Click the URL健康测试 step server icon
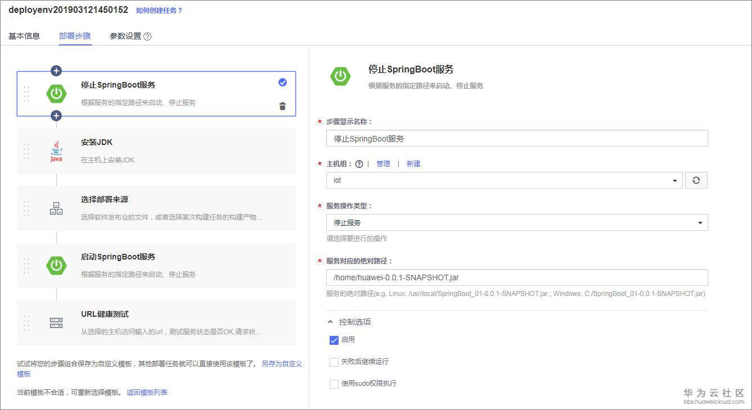This screenshot has height=410, width=752. point(56,323)
